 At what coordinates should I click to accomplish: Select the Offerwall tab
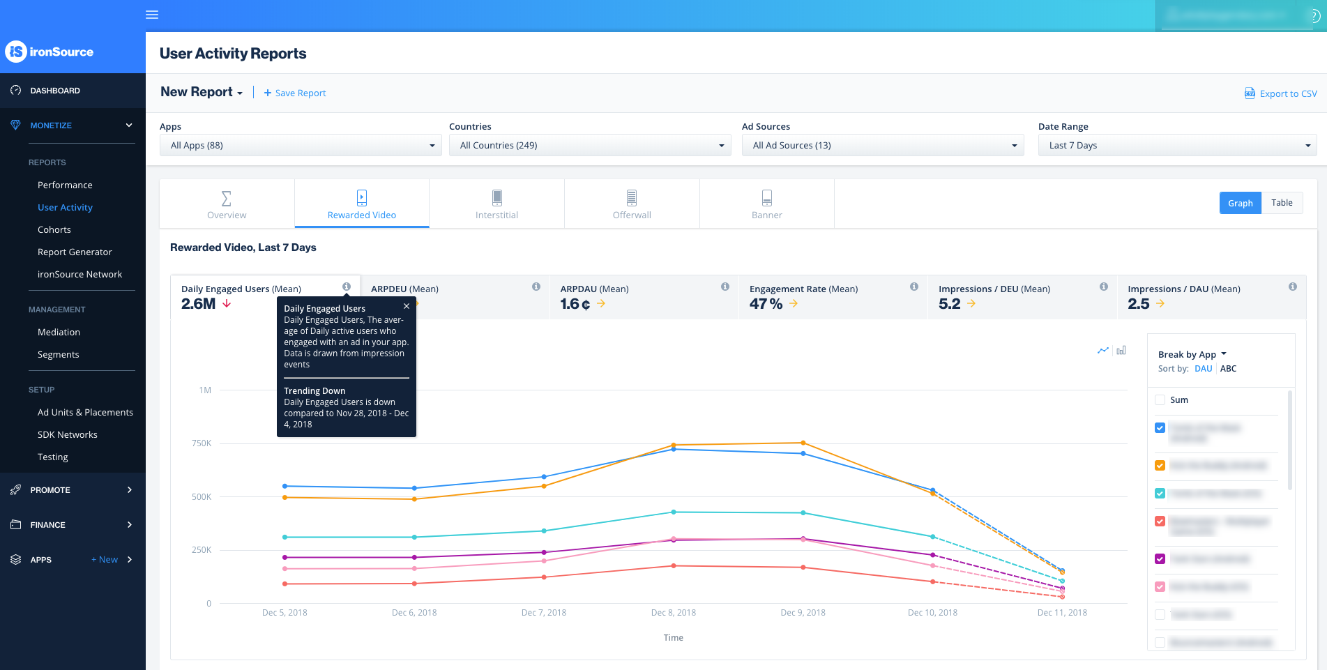(x=632, y=204)
